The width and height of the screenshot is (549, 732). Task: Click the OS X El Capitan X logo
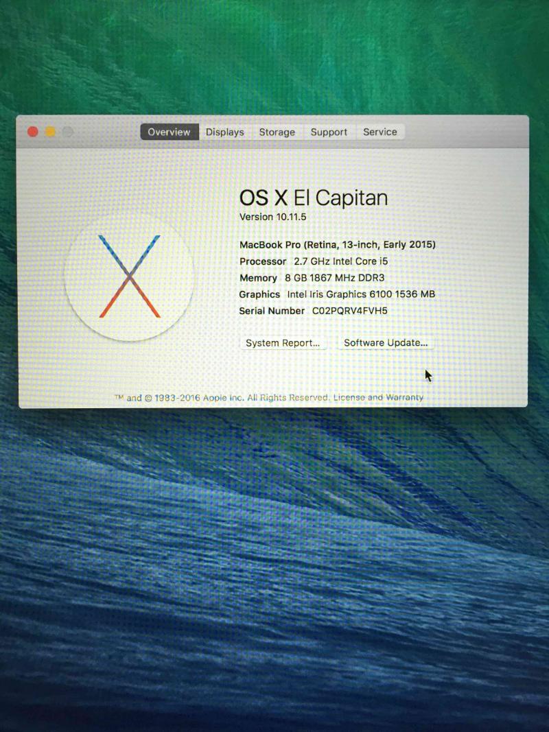(x=129, y=276)
